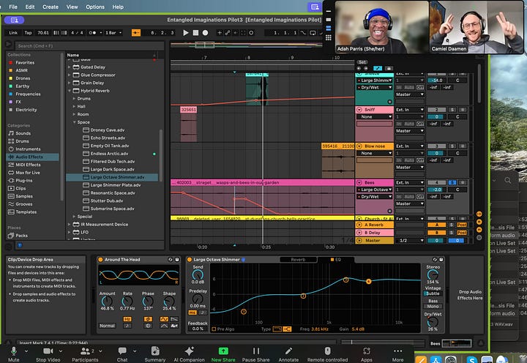The image size is (527, 363).
Task: Open the Large Octave device chooser on Bees track
Action: click(x=375, y=190)
